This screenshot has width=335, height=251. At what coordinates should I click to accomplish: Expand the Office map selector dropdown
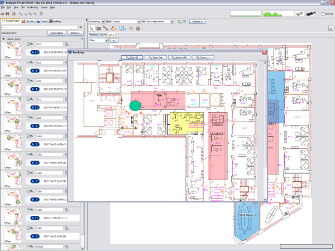[x=97, y=40]
